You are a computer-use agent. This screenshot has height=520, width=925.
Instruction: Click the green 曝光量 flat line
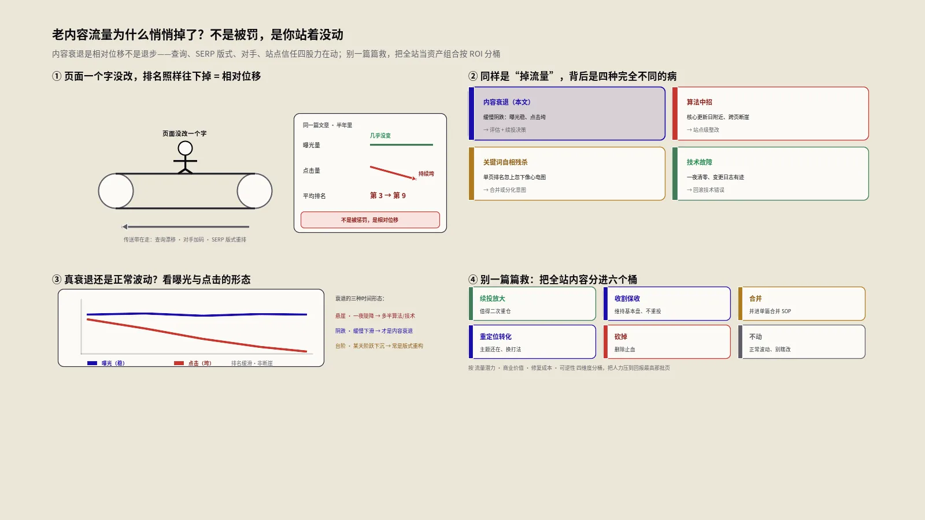(x=401, y=145)
